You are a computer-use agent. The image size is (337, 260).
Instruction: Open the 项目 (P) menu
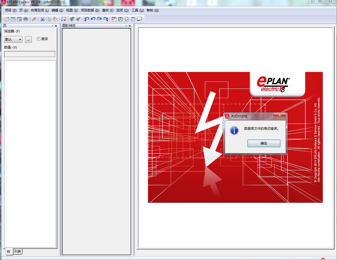11,10
